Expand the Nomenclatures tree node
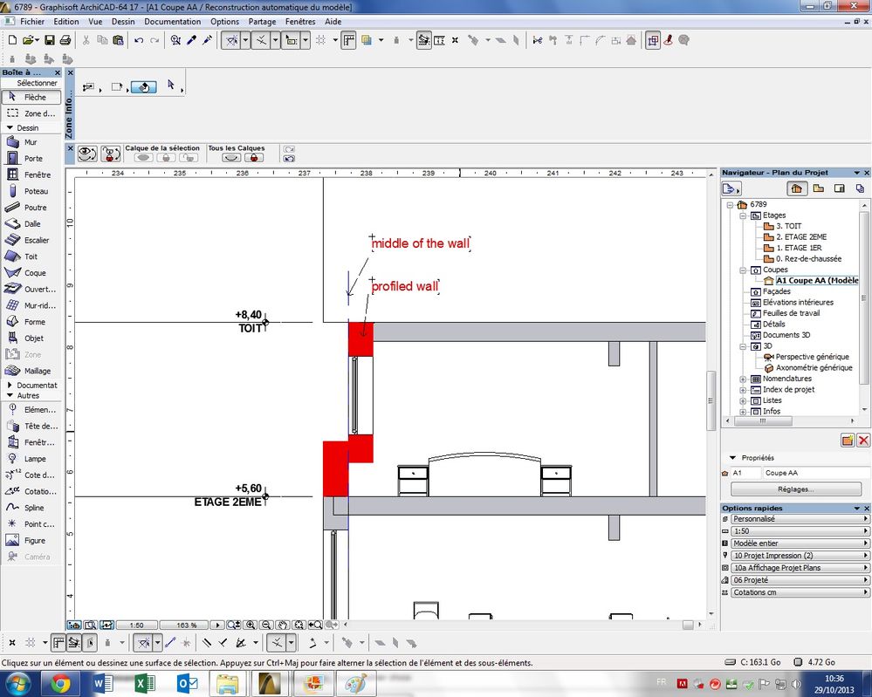 [x=743, y=379]
